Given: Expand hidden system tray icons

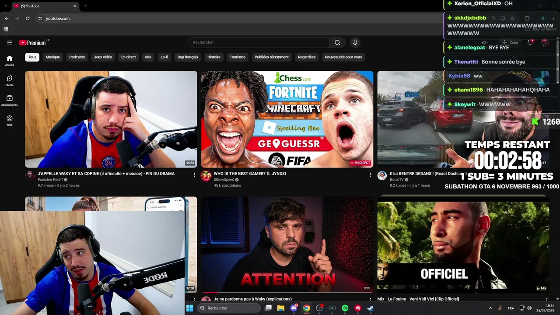Looking at the screenshot, I should 490,308.
